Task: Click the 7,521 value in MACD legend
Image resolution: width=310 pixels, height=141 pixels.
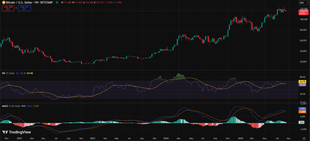Action: point(29,106)
